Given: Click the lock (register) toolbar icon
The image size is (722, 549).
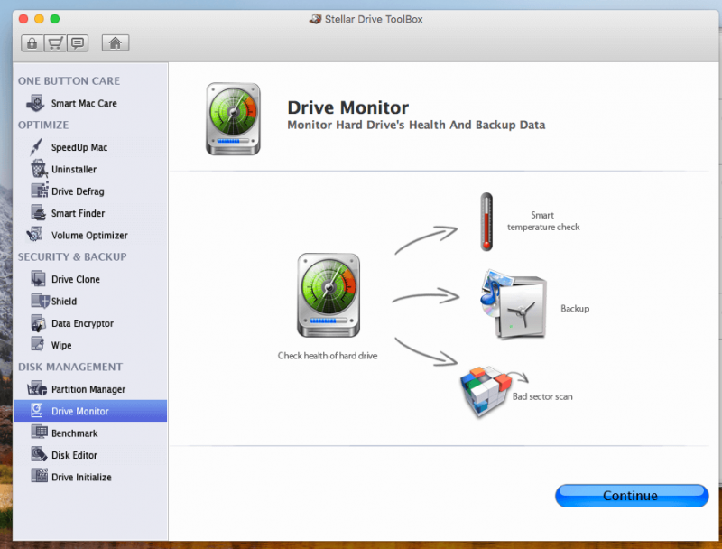Looking at the screenshot, I should 32,43.
